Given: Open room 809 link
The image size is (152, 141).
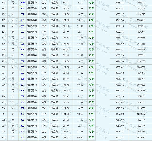Looking at the screenshot, I should click(23, 96).
